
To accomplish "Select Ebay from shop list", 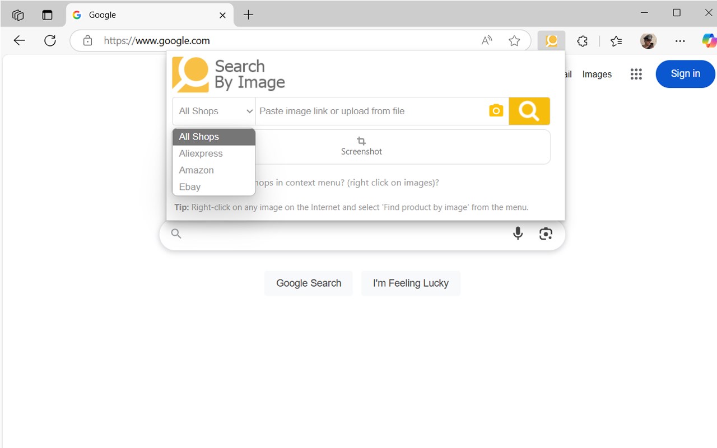I will point(214,187).
